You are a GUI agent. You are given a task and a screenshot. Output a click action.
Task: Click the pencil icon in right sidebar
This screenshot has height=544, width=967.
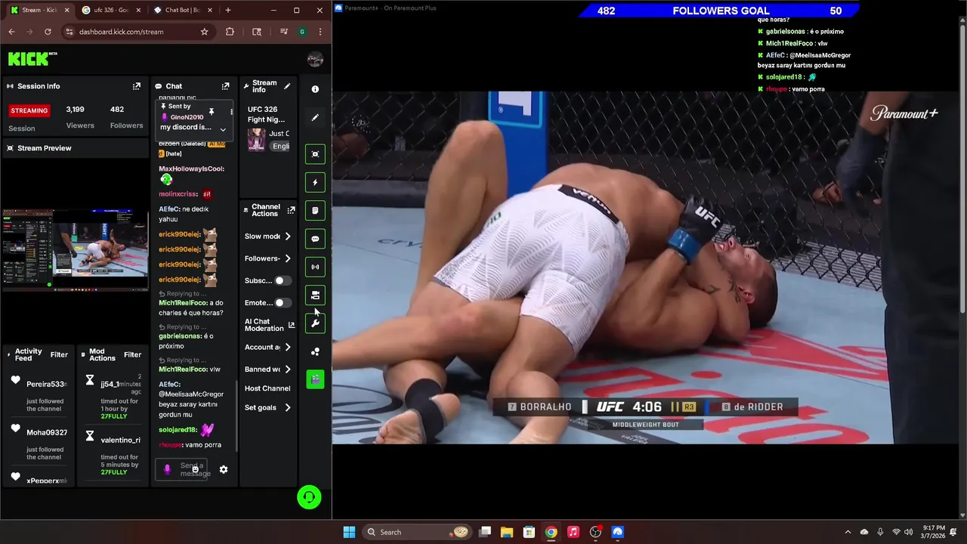point(315,118)
